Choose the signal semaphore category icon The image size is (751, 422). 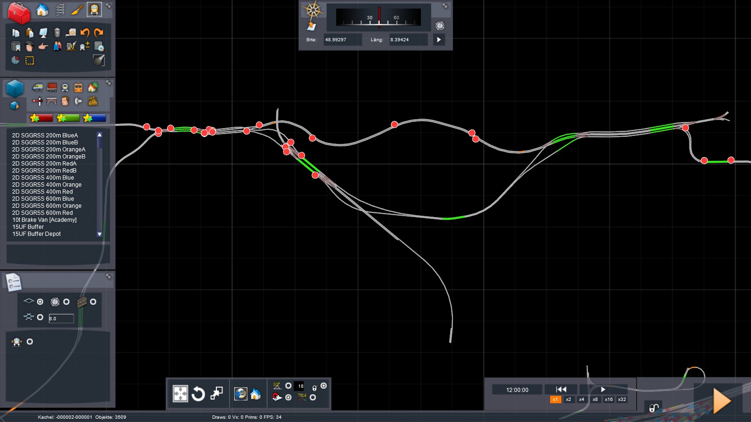coord(37,101)
